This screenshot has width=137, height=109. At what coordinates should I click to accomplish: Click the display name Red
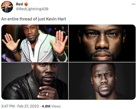(x=19, y=4)
